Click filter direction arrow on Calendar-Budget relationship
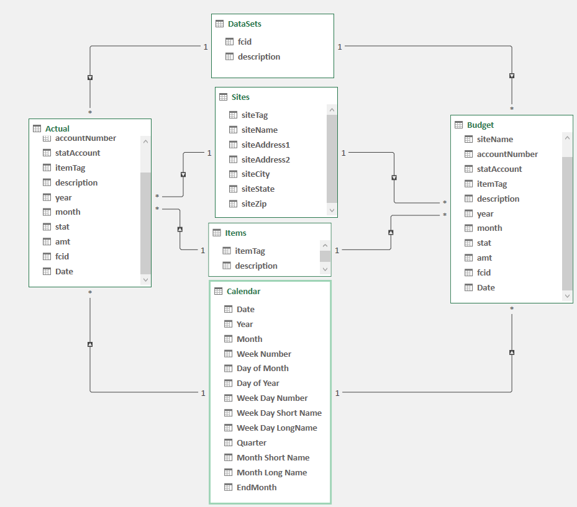This screenshot has width=577, height=507. [512, 352]
